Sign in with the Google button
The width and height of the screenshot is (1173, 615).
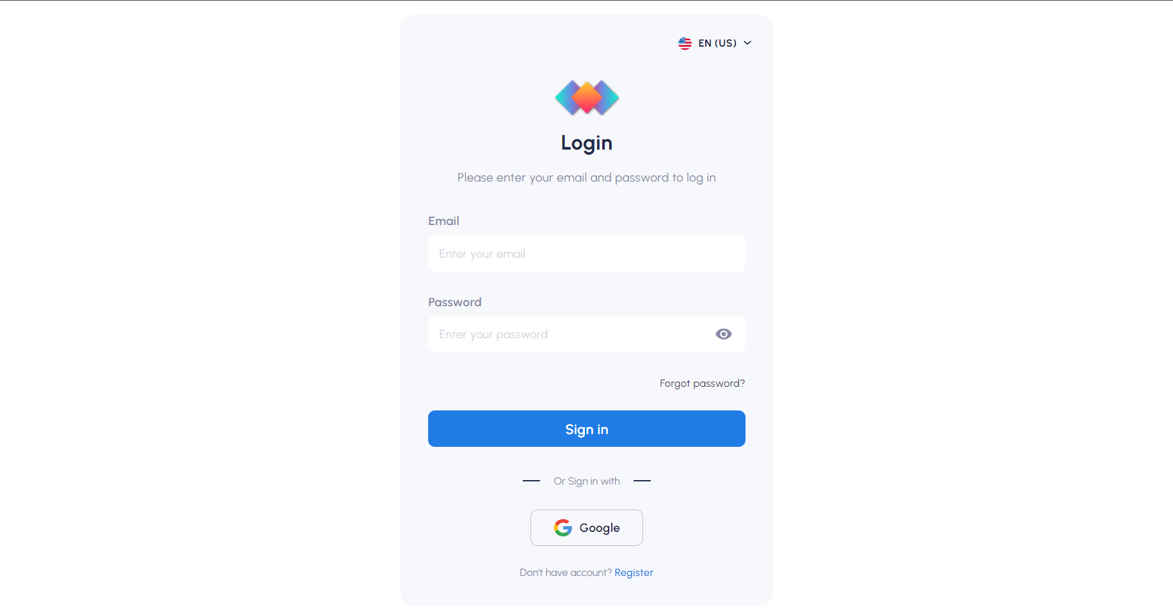pos(586,527)
